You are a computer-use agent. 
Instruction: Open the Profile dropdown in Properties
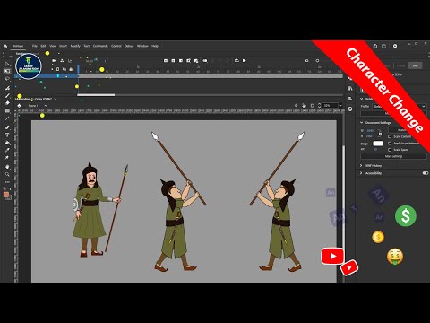coord(400,107)
